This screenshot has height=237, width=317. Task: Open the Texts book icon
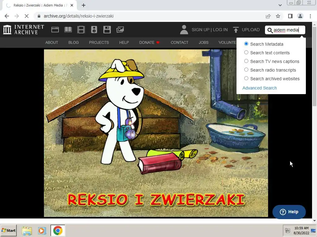click(x=68, y=30)
